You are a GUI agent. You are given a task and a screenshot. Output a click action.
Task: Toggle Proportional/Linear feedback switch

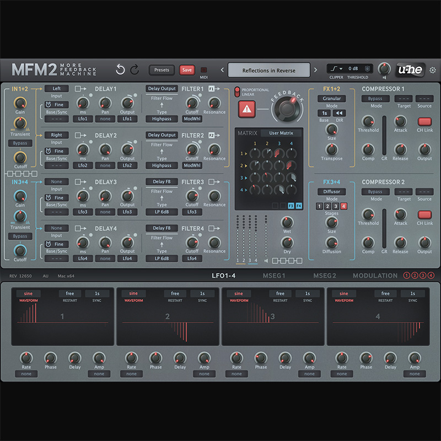point(237,92)
